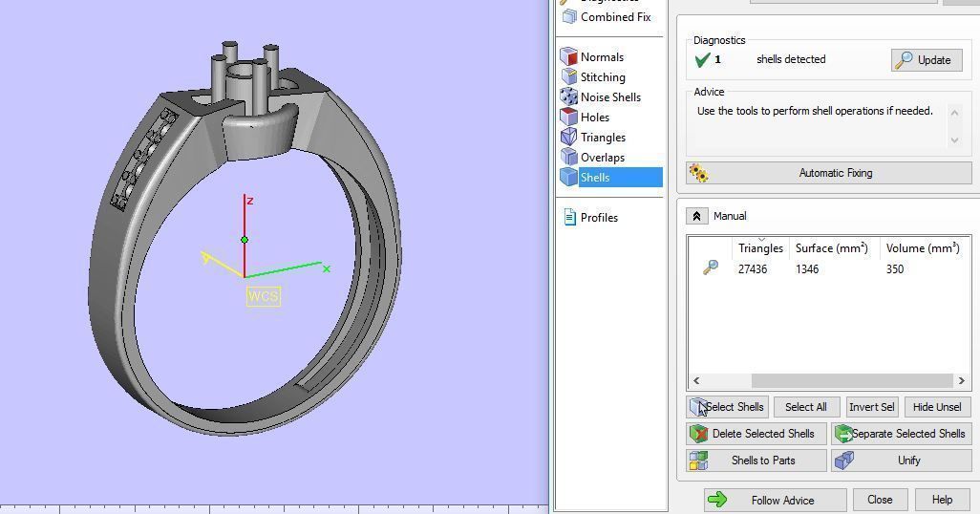This screenshot has height=514, width=980.
Task: Open the Noise Shells fix page
Action: coord(610,96)
